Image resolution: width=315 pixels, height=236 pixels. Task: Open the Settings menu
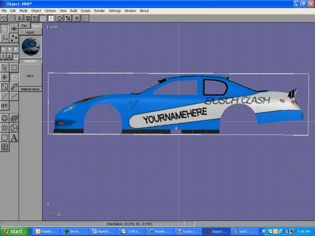[x=115, y=10]
